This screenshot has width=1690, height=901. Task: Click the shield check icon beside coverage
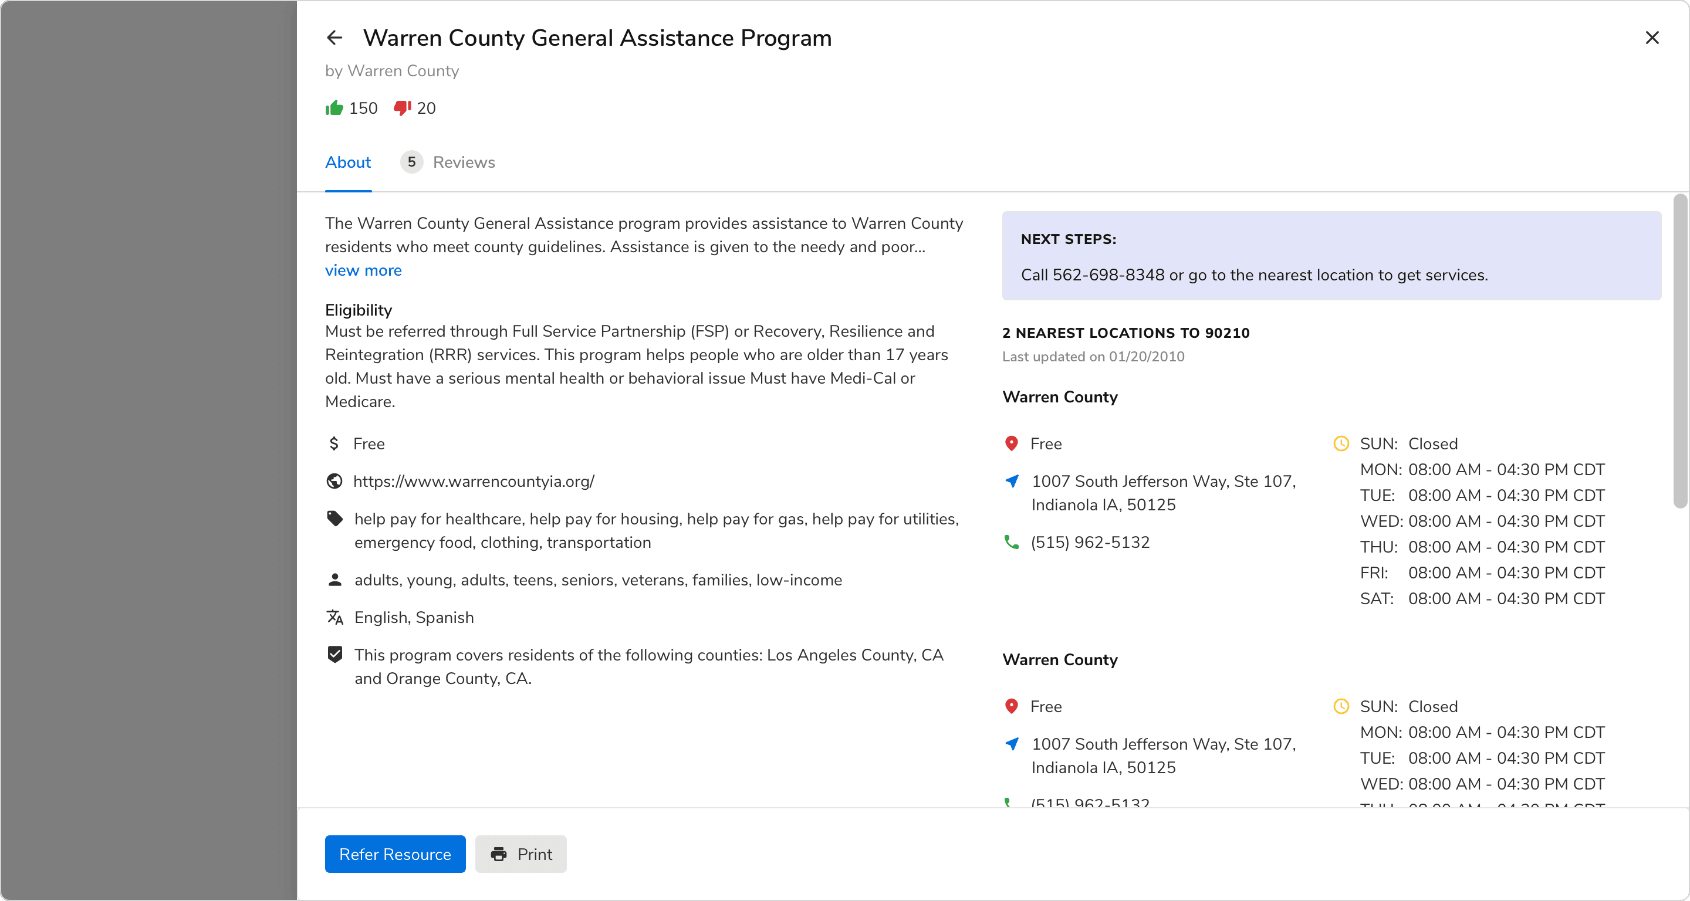[x=334, y=655]
